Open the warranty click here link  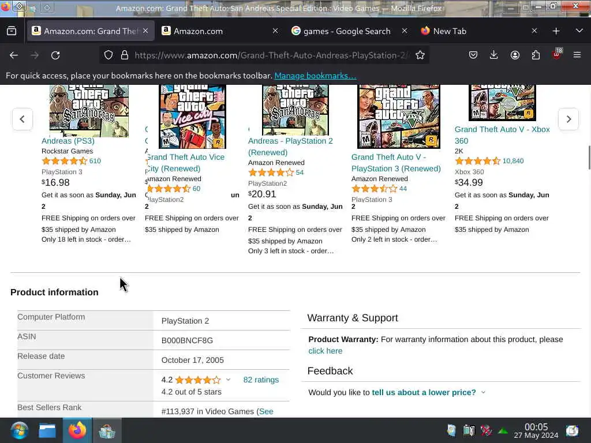[326, 351]
